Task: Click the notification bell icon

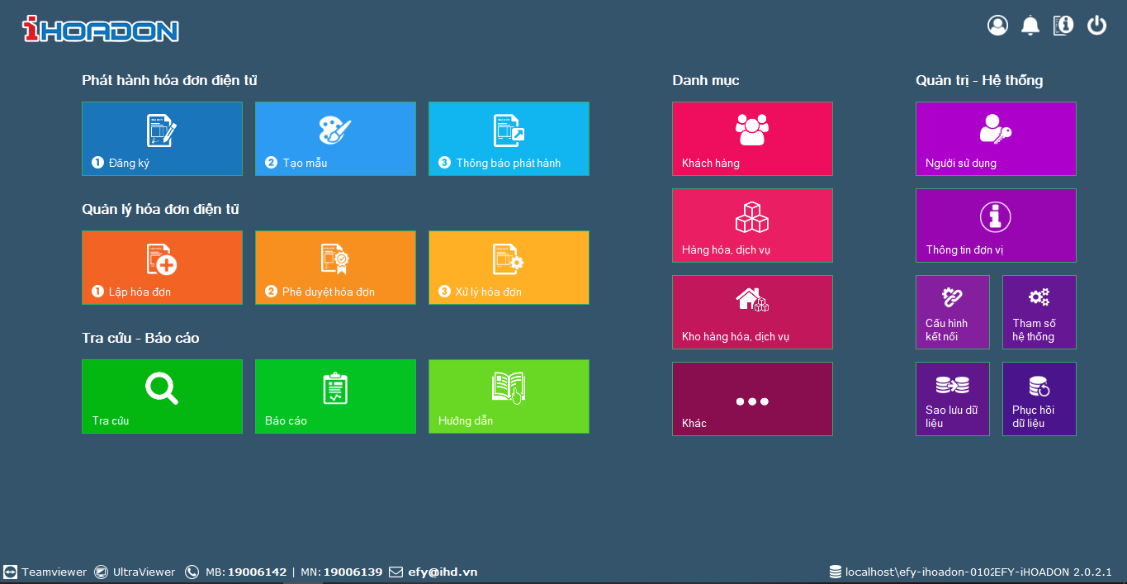Action: coord(1030,26)
